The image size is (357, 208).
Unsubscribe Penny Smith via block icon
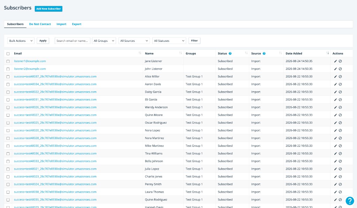340,184
